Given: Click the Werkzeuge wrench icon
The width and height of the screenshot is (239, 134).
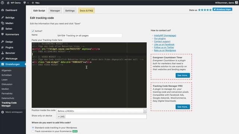Looking at the screenshot, I should coord(3,58).
